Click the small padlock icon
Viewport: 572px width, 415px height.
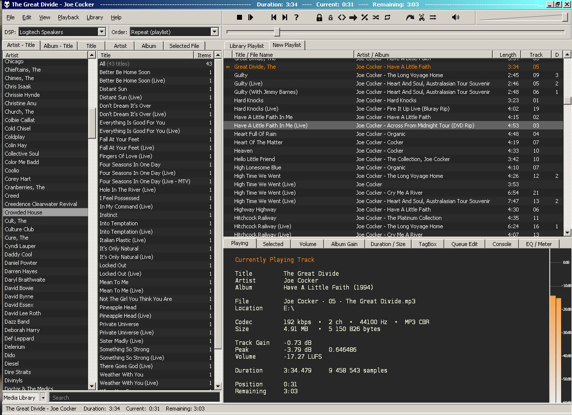(331, 18)
